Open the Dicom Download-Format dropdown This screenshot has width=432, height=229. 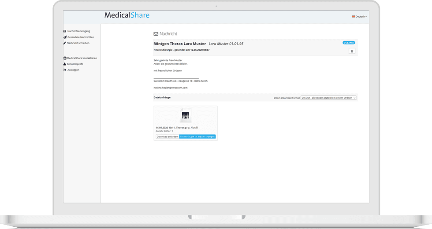tap(328, 98)
